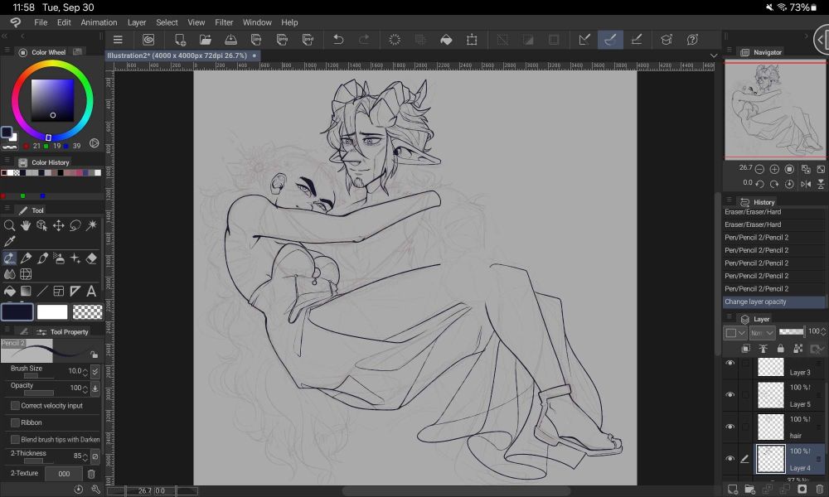The height and width of the screenshot is (497, 829).
Task: Toggle visibility of Layer 3
Action: (730, 363)
